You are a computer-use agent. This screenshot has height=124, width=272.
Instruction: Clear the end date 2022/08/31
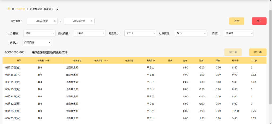point(91,21)
